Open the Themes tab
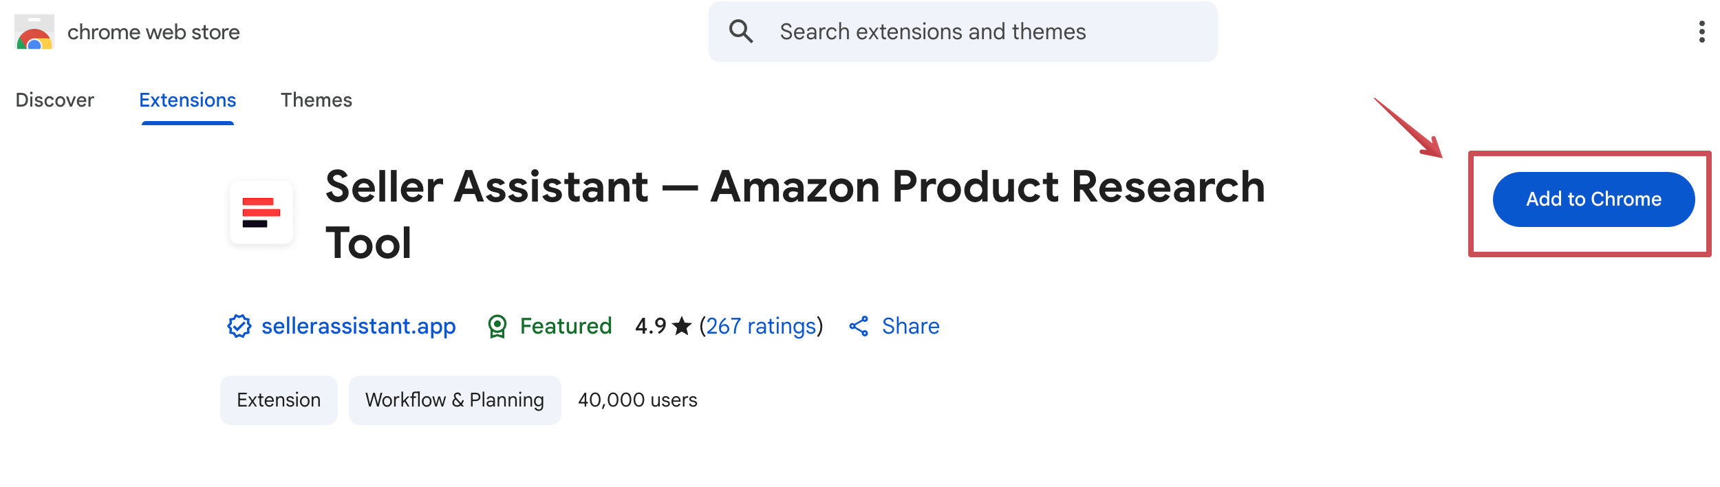This screenshot has width=1720, height=487. pos(316,100)
